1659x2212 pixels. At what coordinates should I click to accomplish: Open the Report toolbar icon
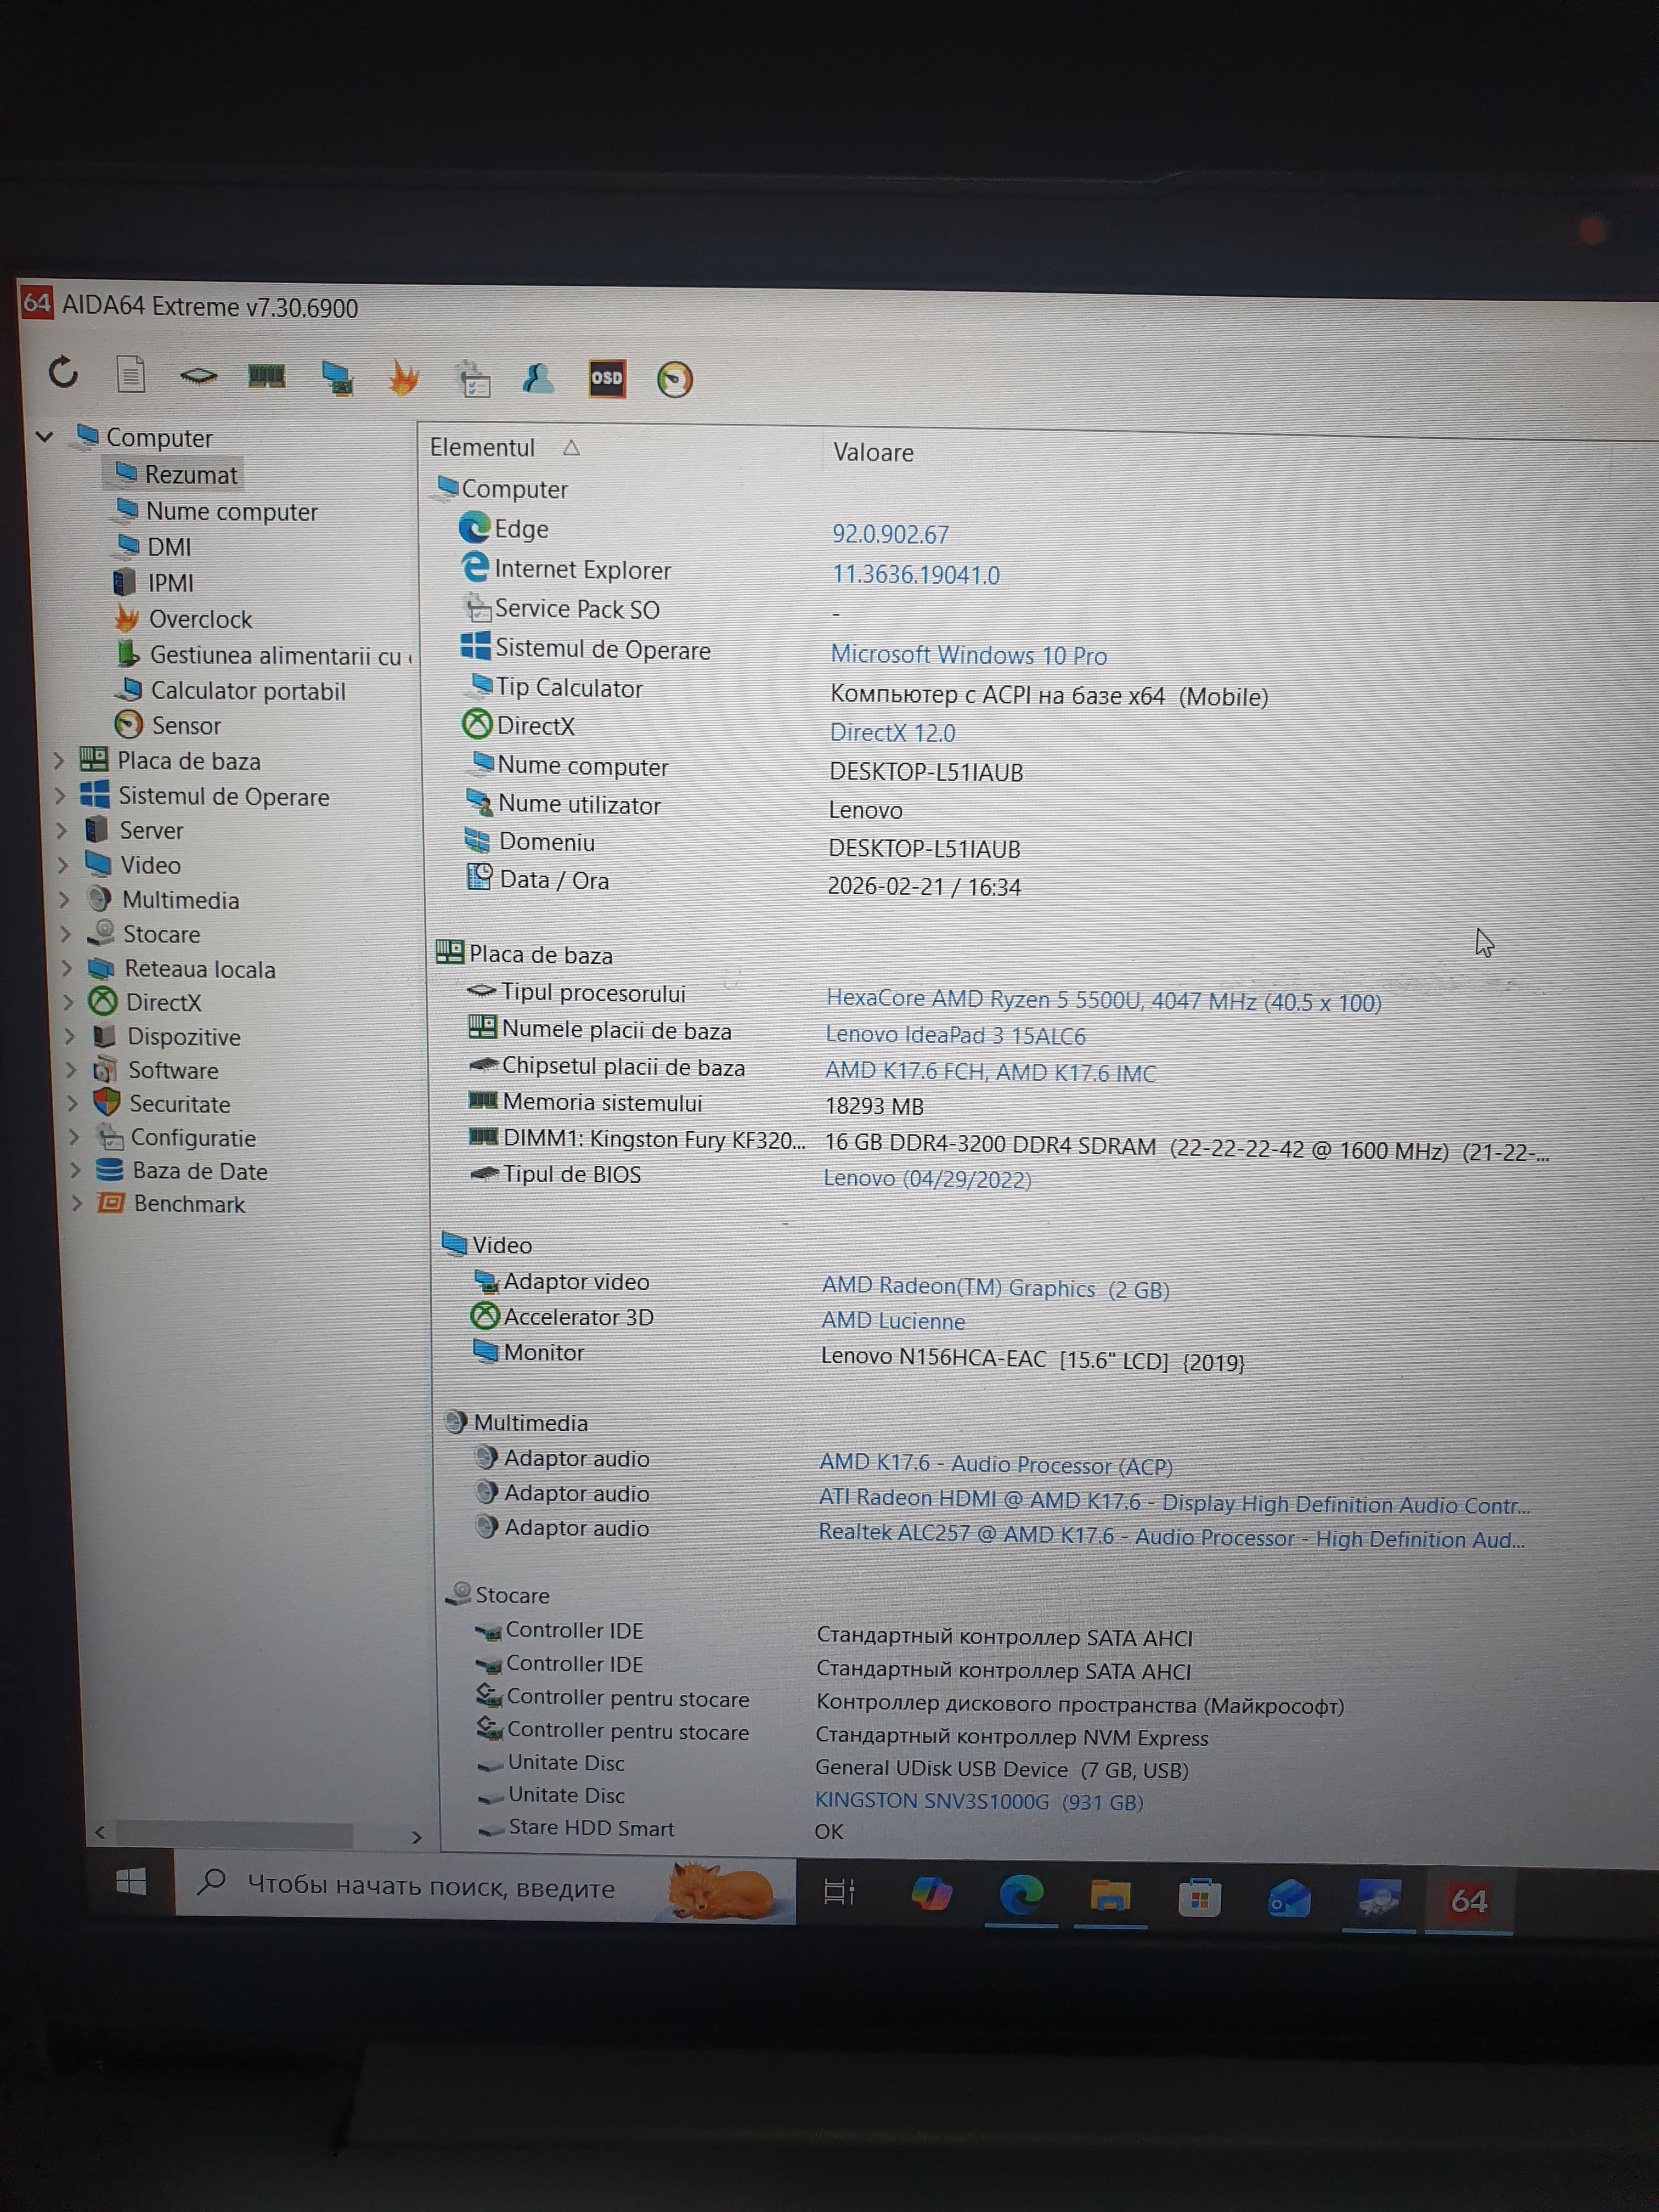pyautogui.click(x=131, y=375)
